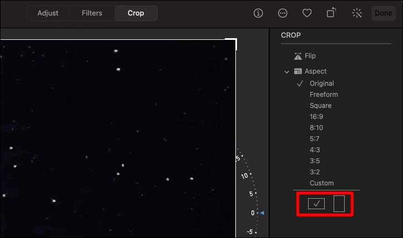The height and width of the screenshot is (238, 403).
Task: Click the Aspect ratio icon
Action: tap(298, 71)
